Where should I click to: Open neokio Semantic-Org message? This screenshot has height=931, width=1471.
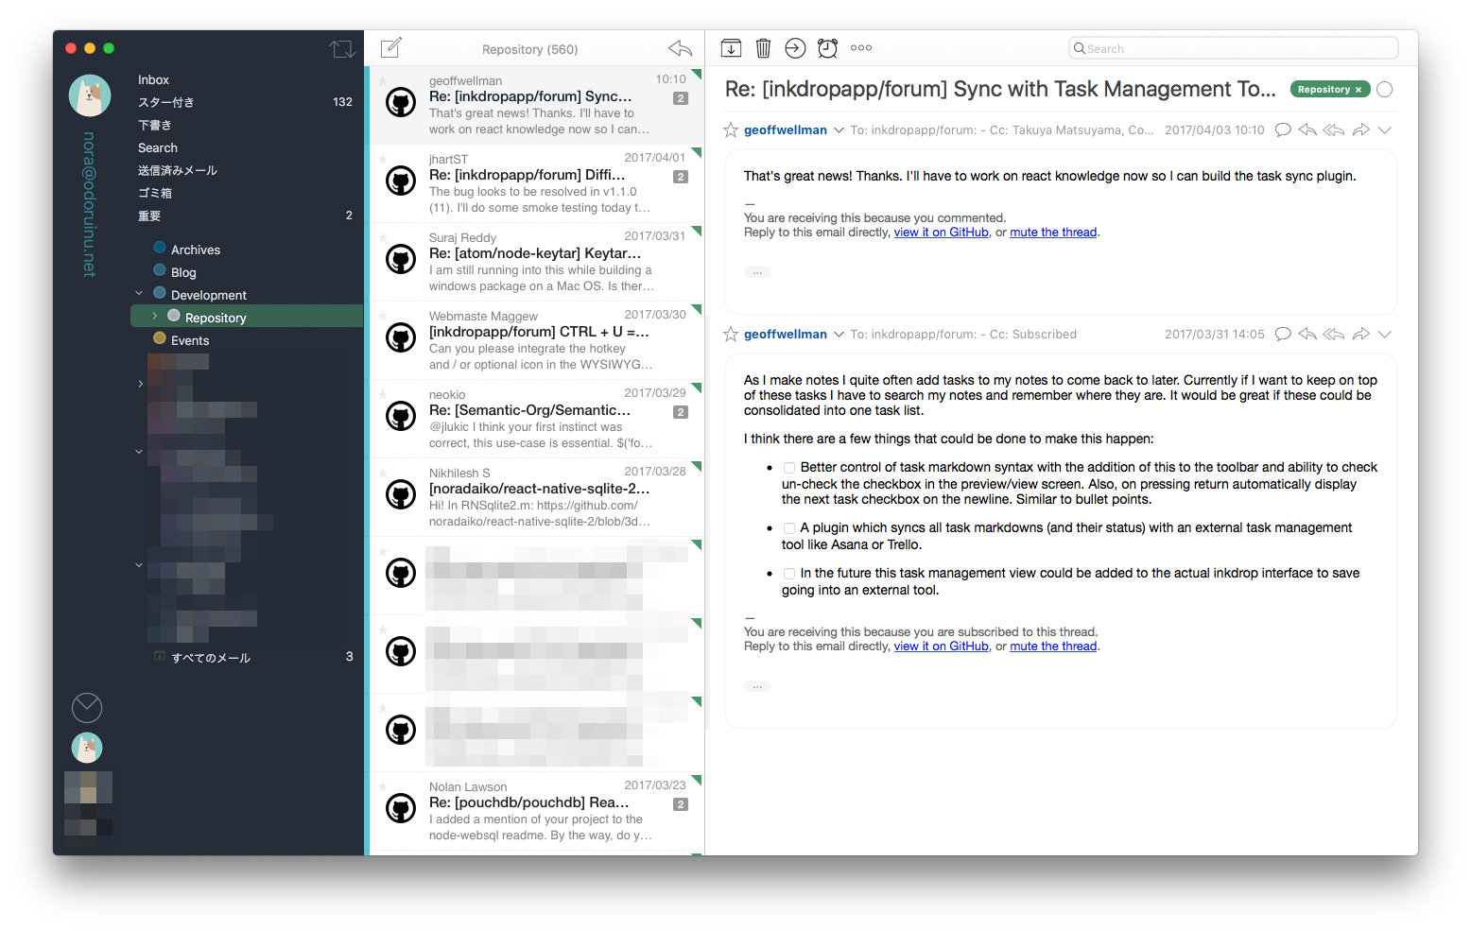pyautogui.click(x=537, y=419)
